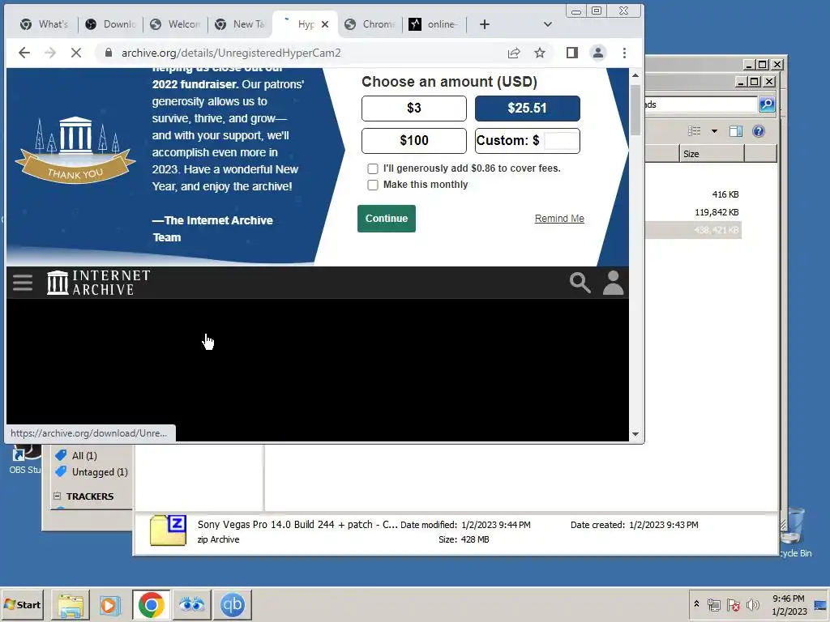Open Windows Explorer from the taskbar
The image size is (830, 622).
71,604
